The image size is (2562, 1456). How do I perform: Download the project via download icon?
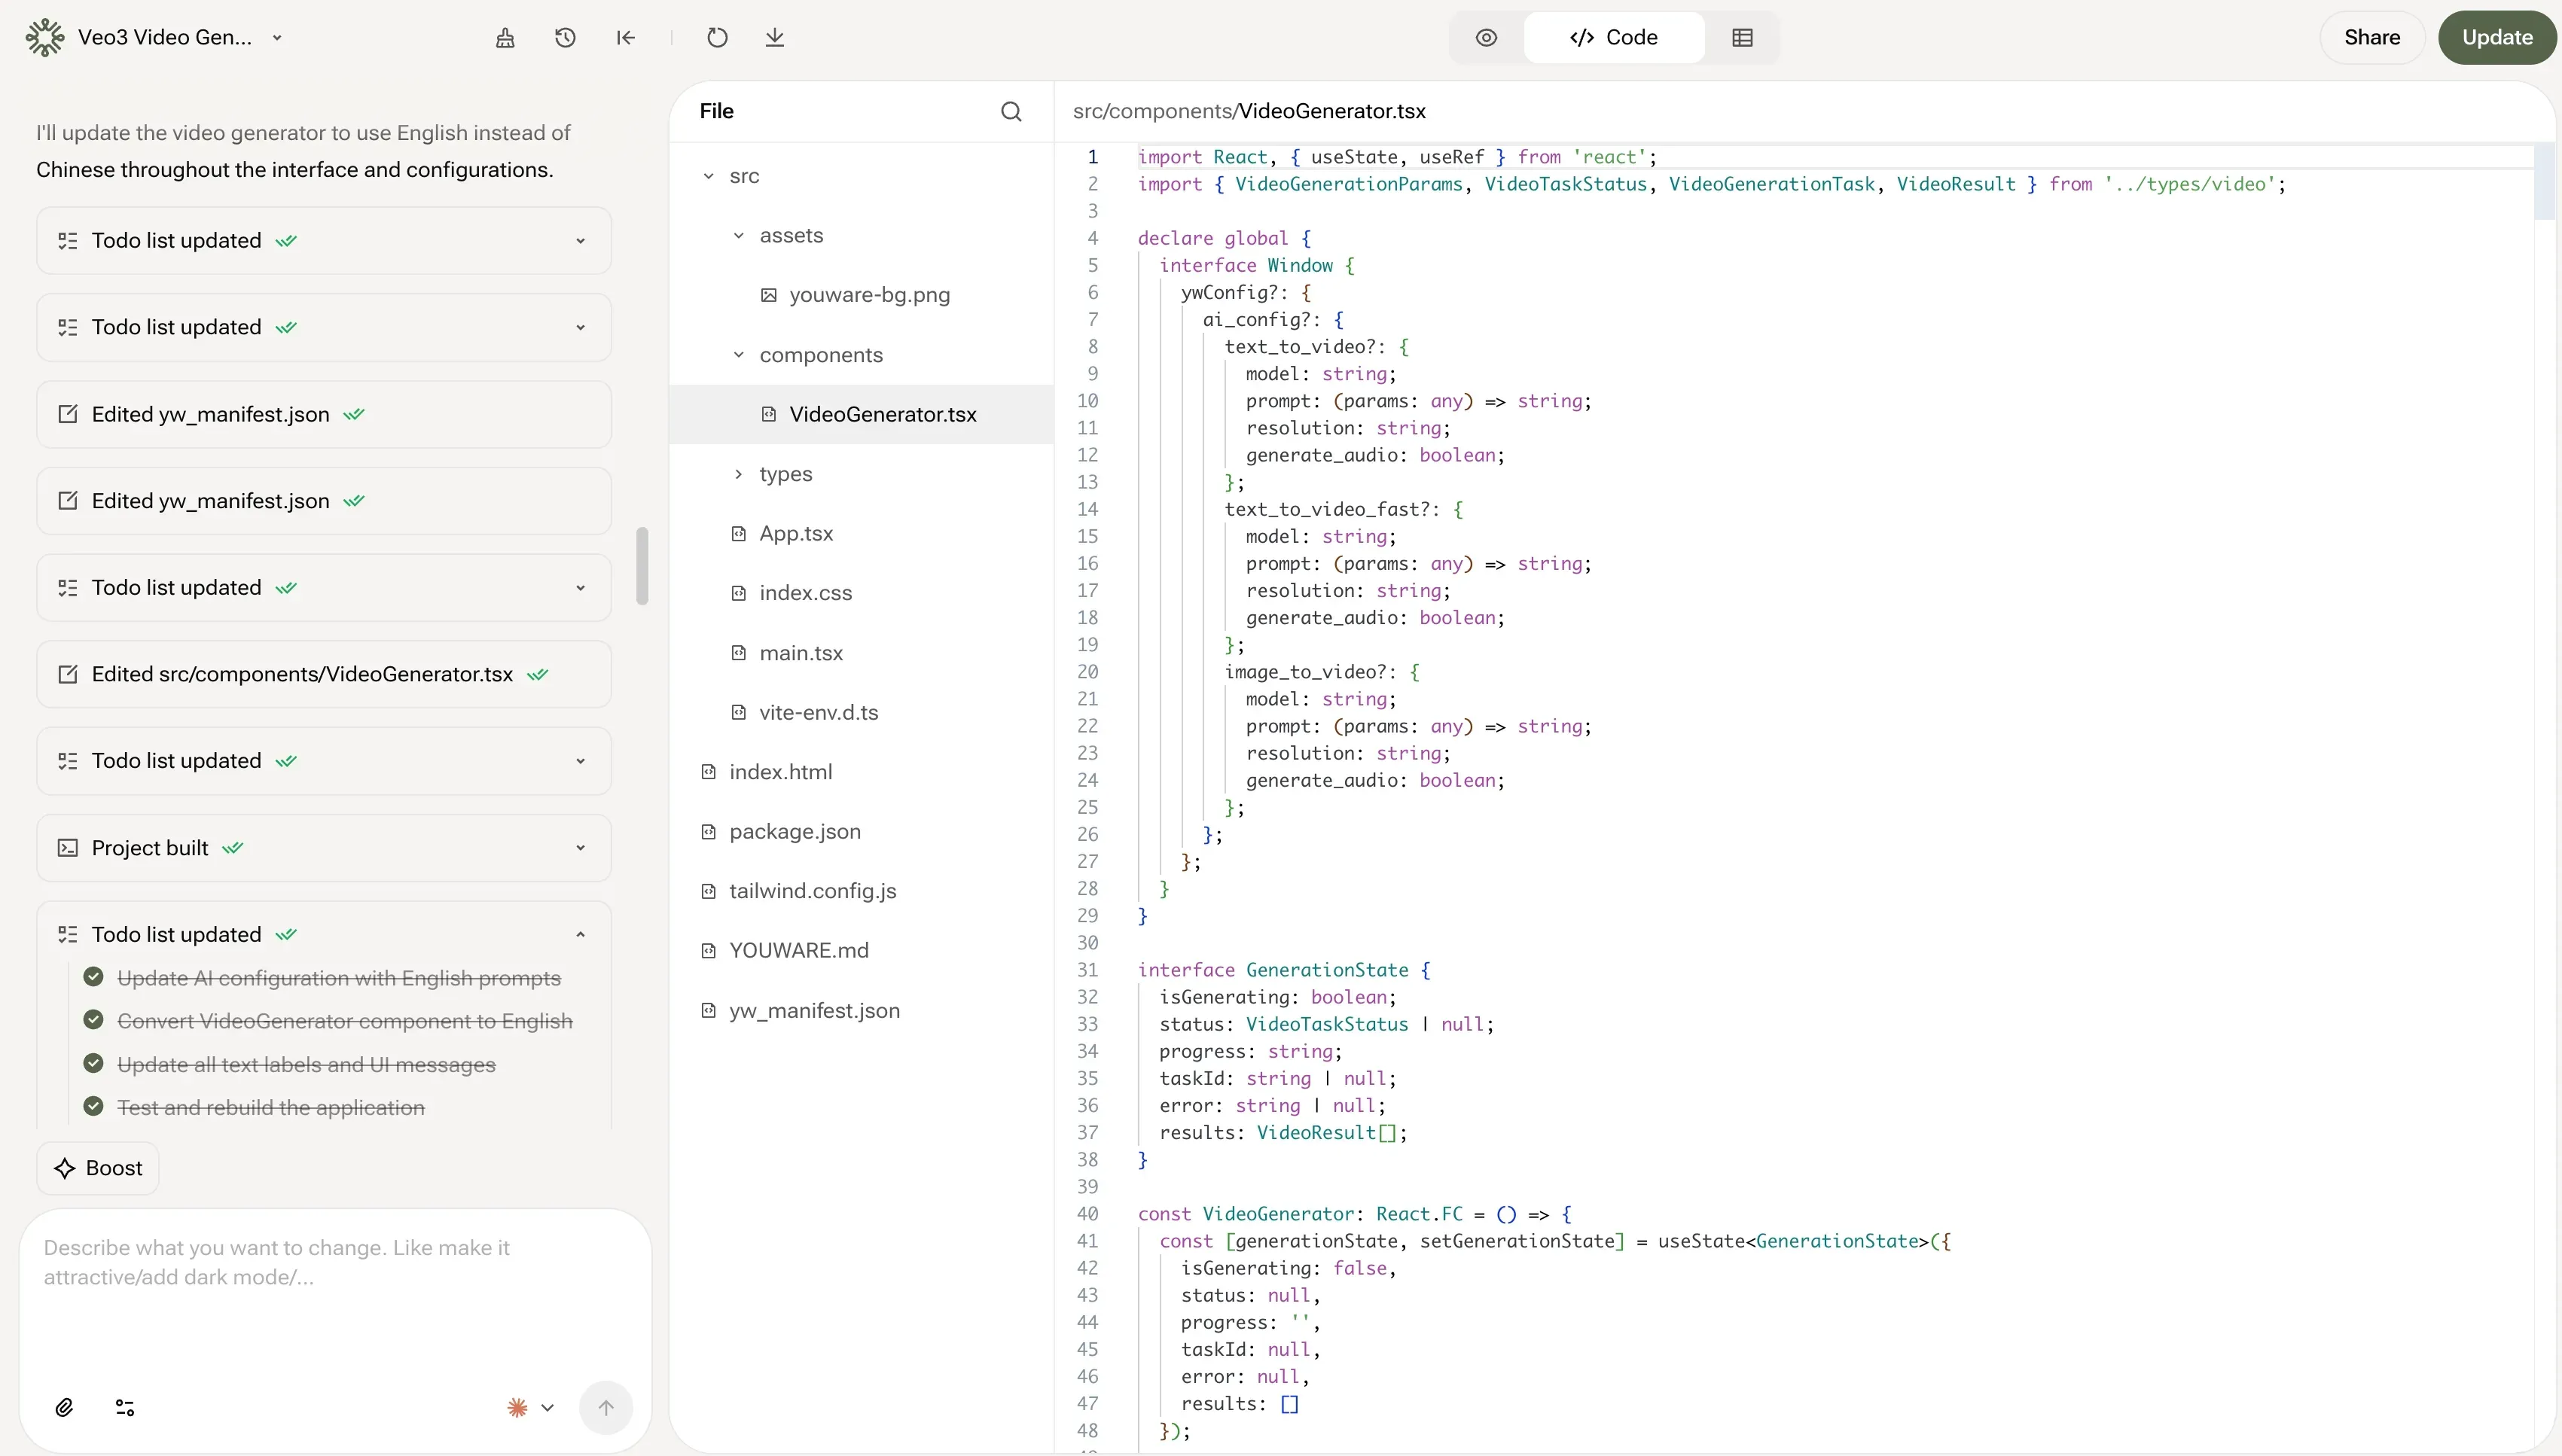pyautogui.click(x=776, y=37)
